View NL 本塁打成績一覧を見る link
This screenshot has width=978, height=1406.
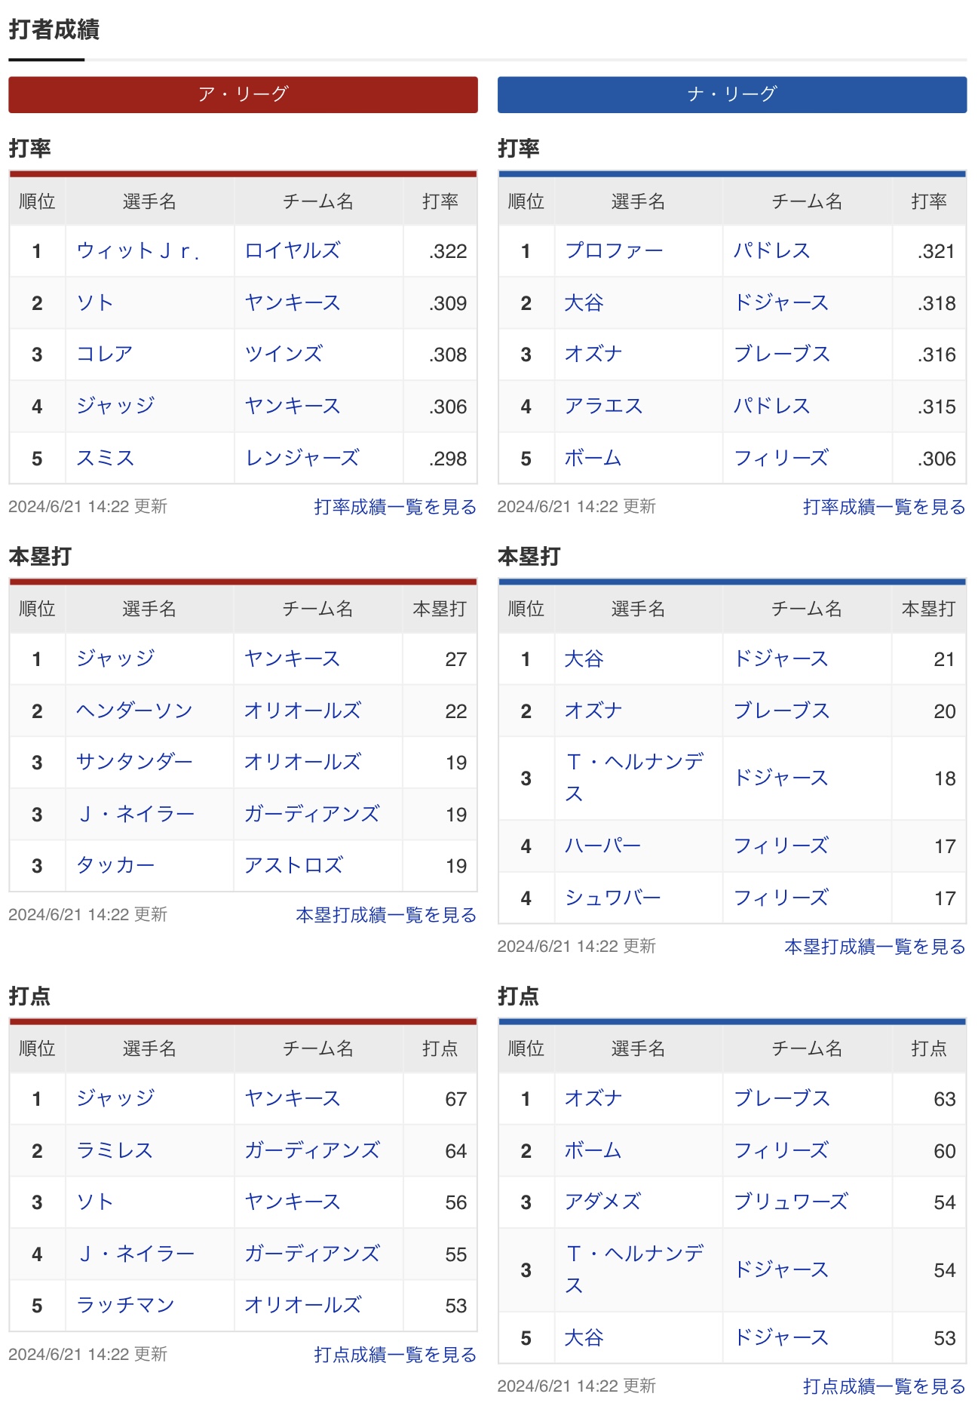click(875, 947)
